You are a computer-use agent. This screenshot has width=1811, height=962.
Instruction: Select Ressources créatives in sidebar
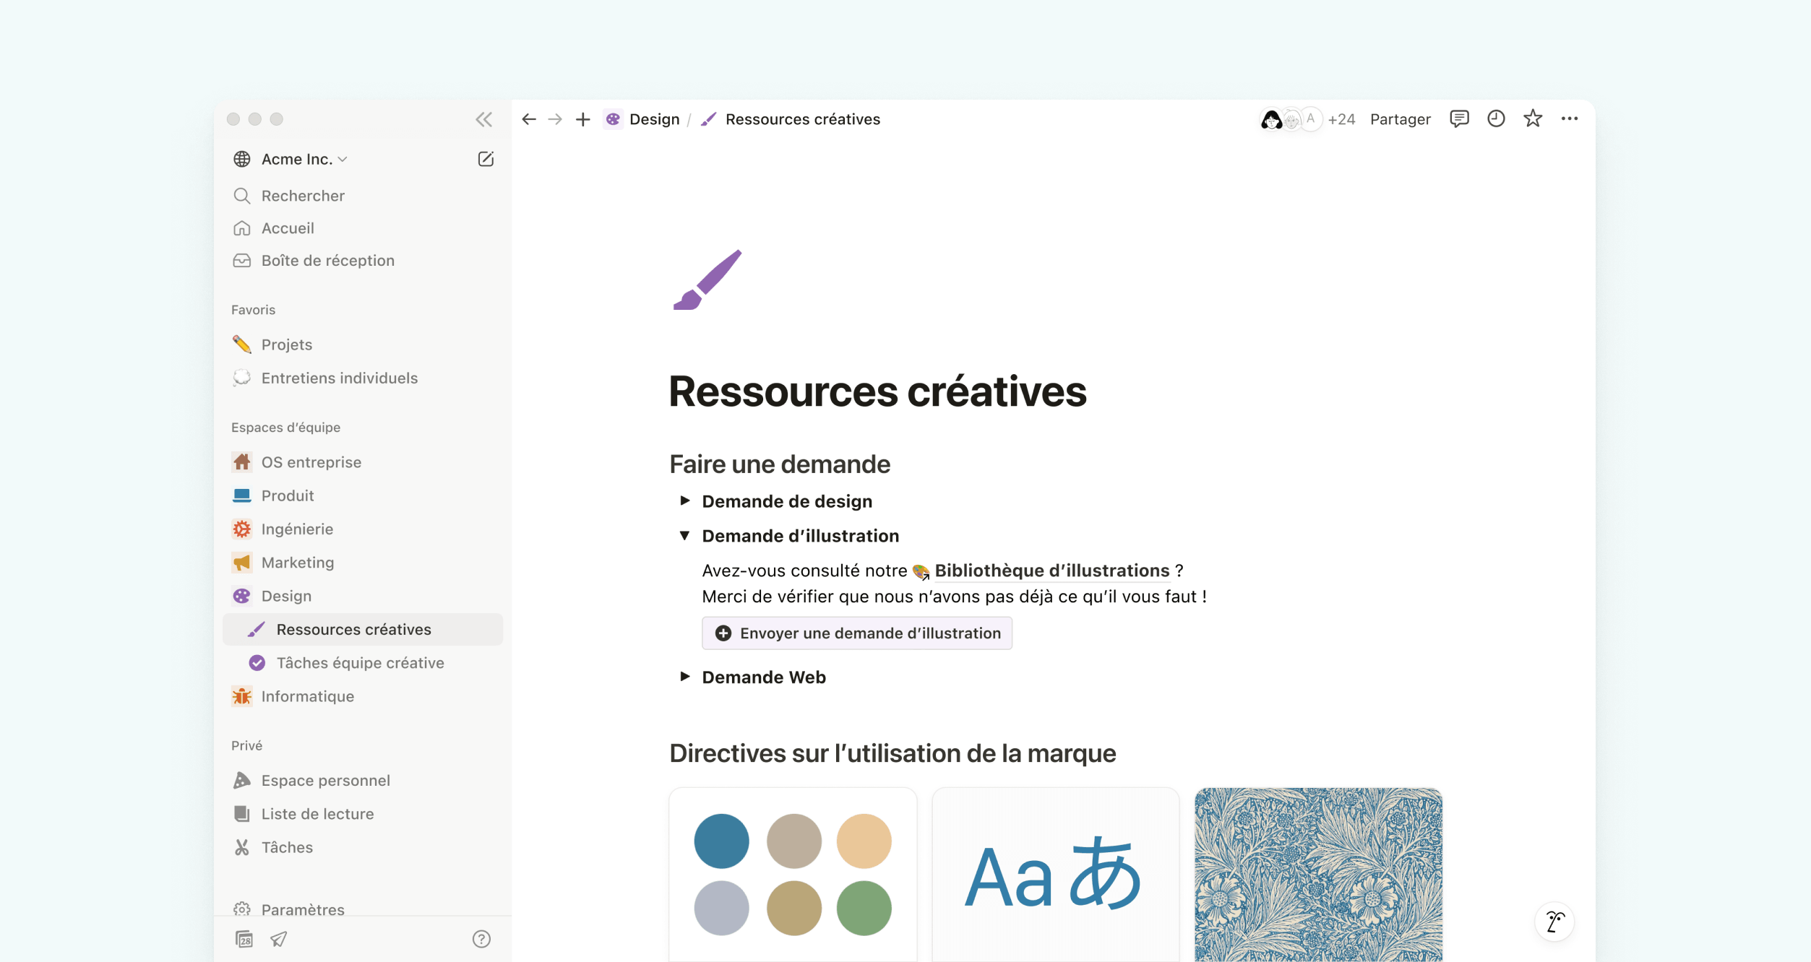click(x=363, y=629)
